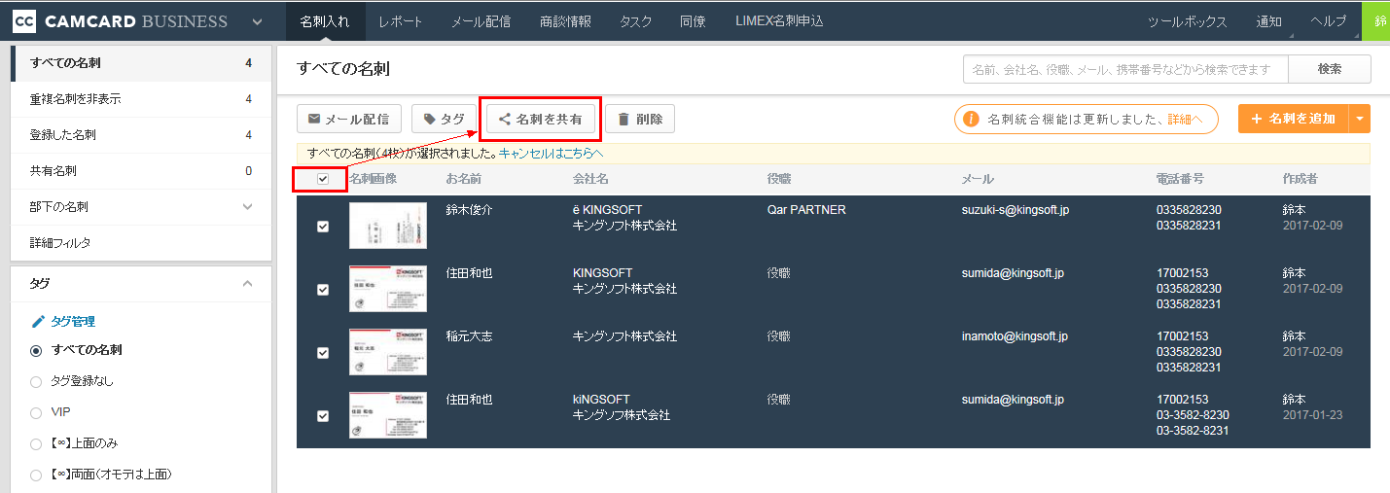1390x493 pixels.
Task: Open 詳細フィルタ in the sidebar
Action: (x=141, y=243)
